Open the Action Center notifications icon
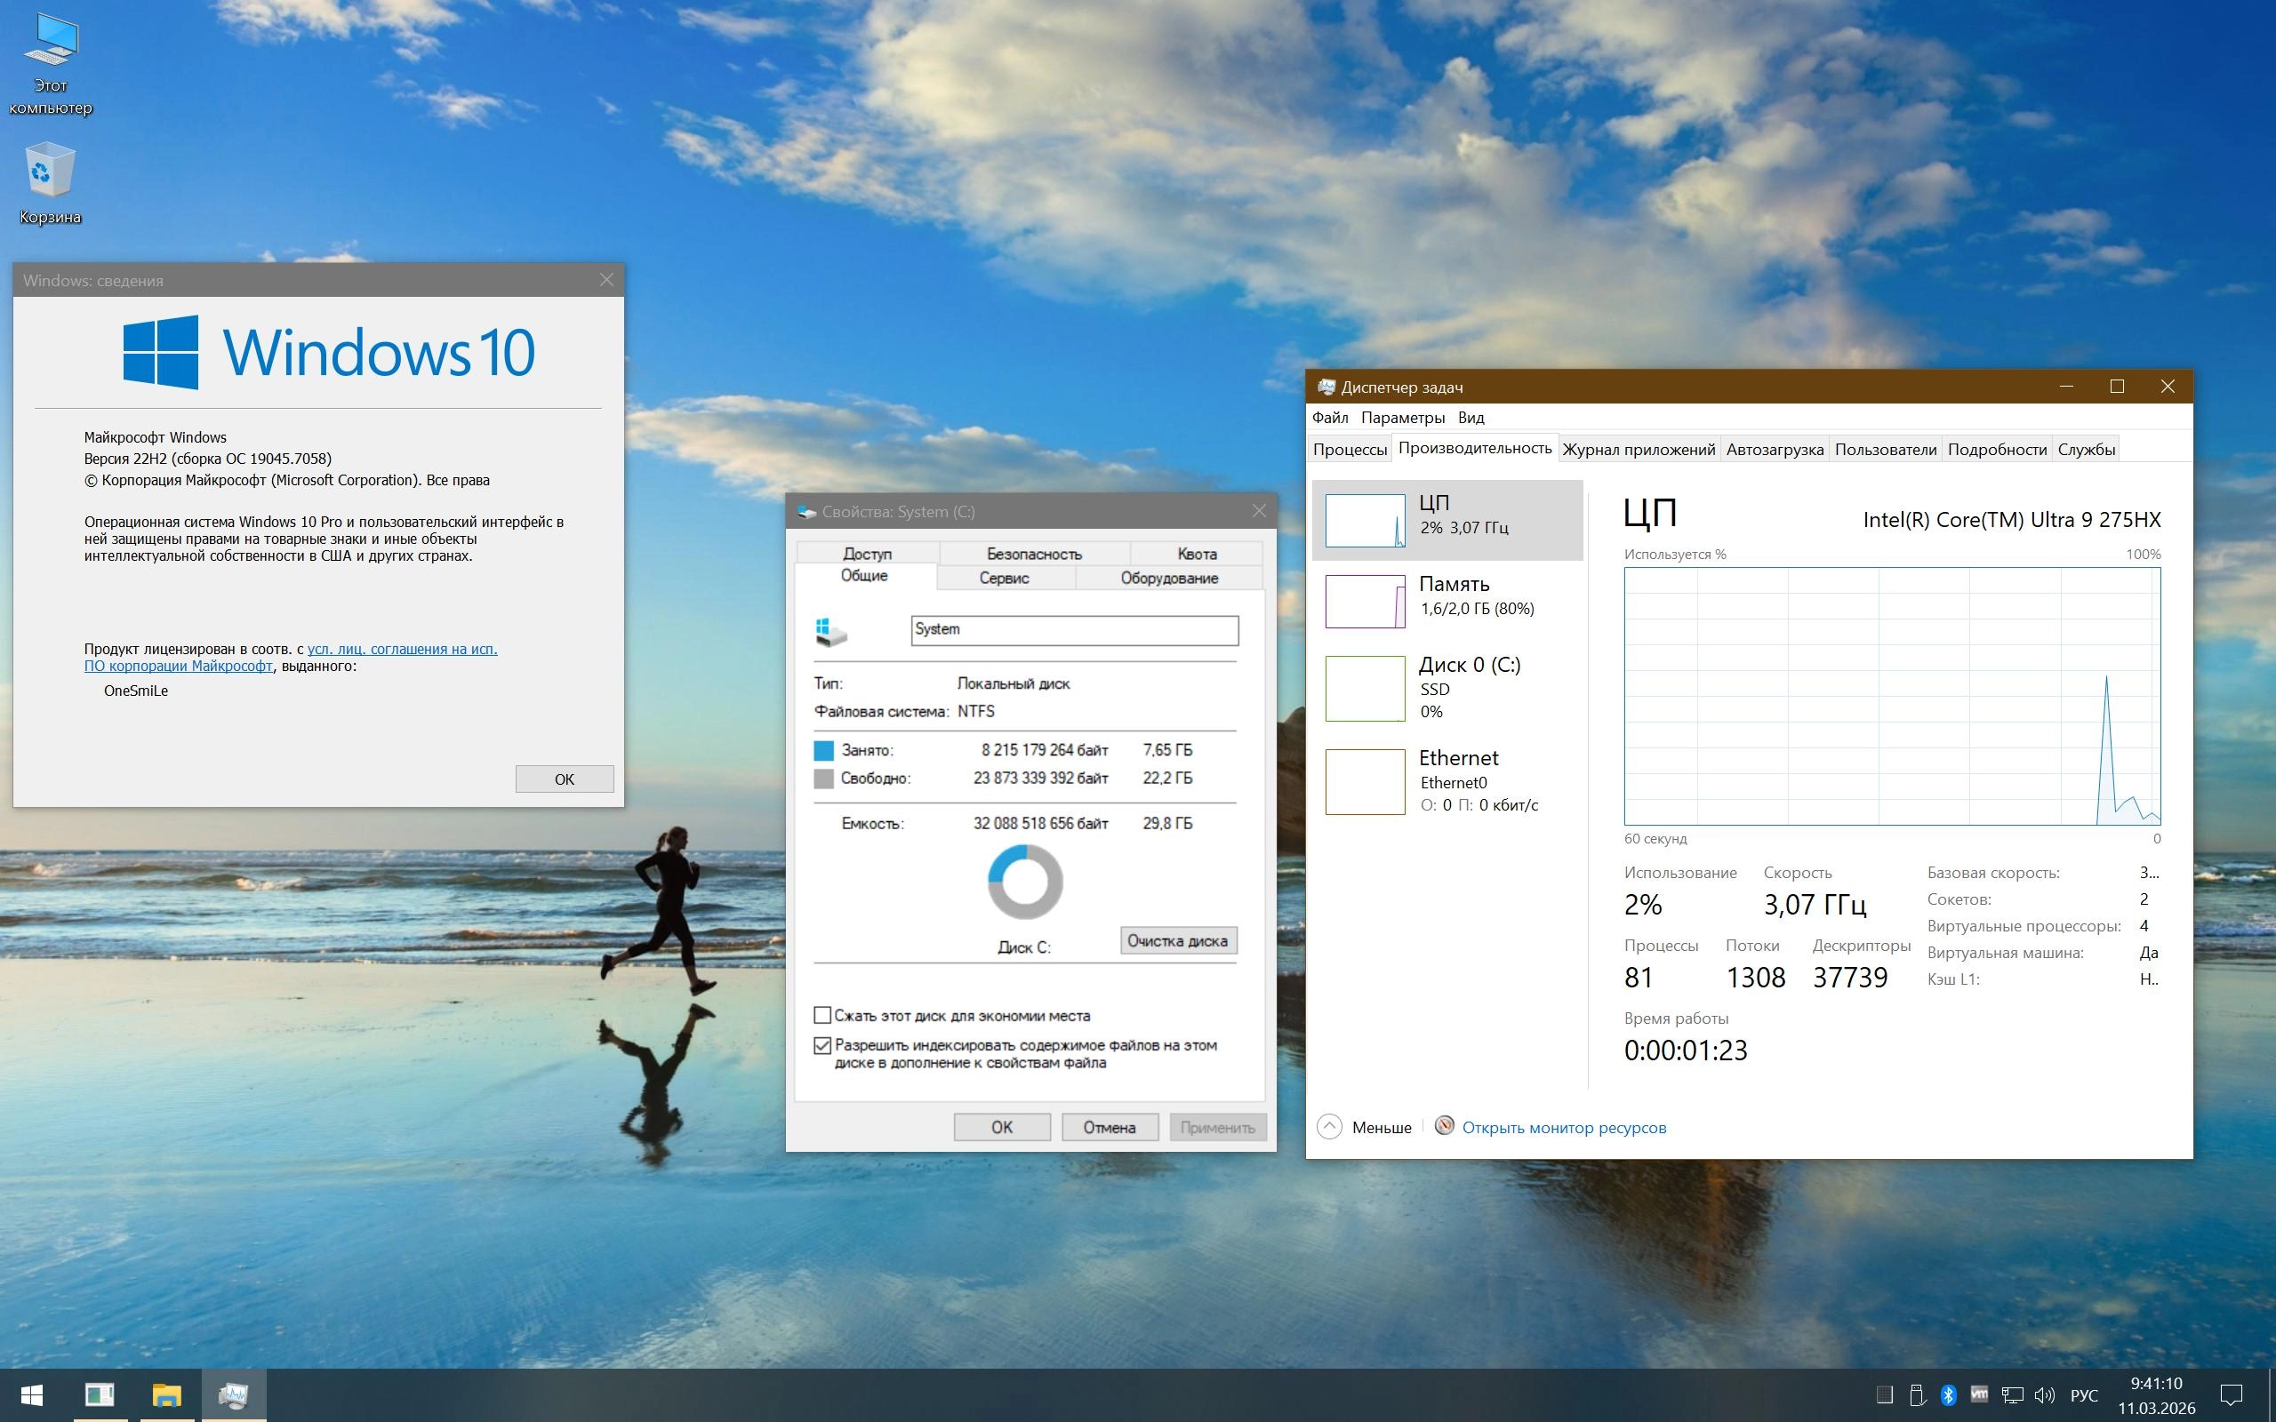The image size is (2276, 1422). pyautogui.click(x=2231, y=1394)
